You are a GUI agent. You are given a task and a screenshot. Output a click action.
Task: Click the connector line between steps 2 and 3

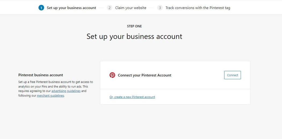(x=152, y=8)
